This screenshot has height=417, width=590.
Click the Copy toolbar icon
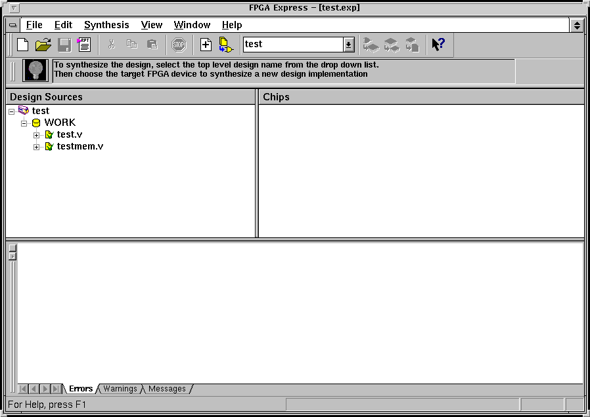point(131,45)
